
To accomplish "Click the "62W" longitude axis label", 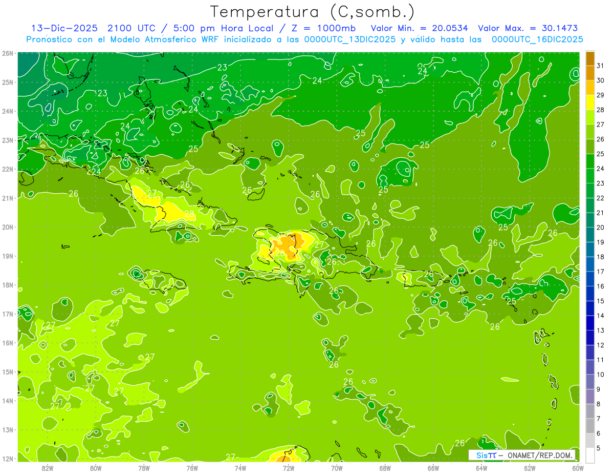I will pyautogui.click(x=530, y=468).
